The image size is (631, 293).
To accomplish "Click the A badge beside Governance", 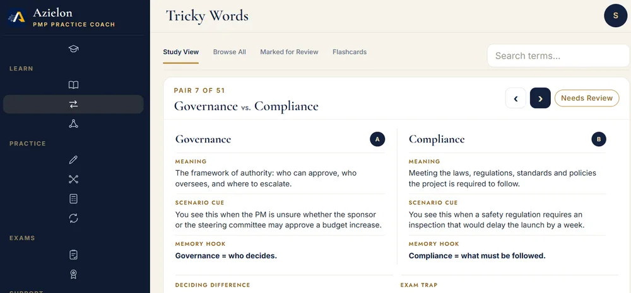I will [x=377, y=139].
